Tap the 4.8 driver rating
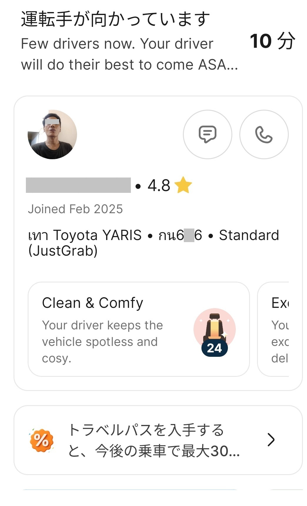Screen dimensions: 307x506 (159, 185)
